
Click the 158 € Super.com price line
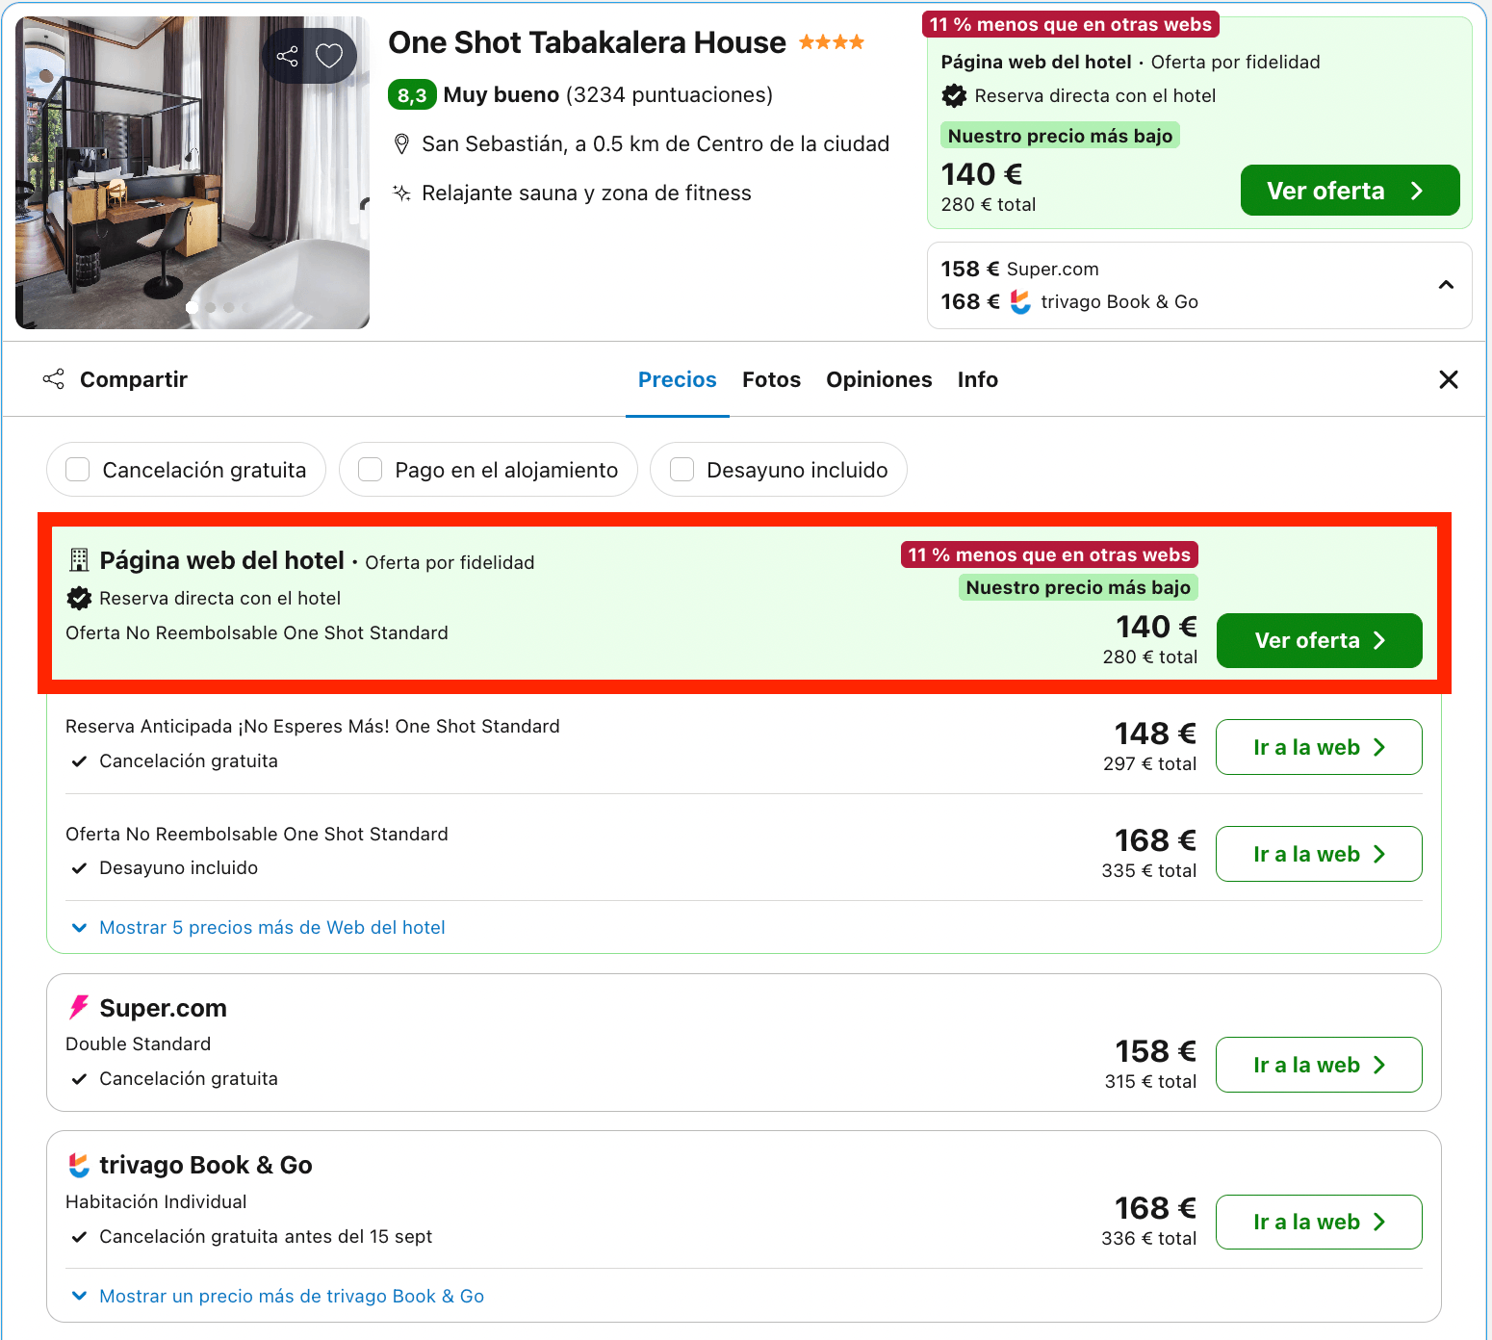[x=1020, y=269]
